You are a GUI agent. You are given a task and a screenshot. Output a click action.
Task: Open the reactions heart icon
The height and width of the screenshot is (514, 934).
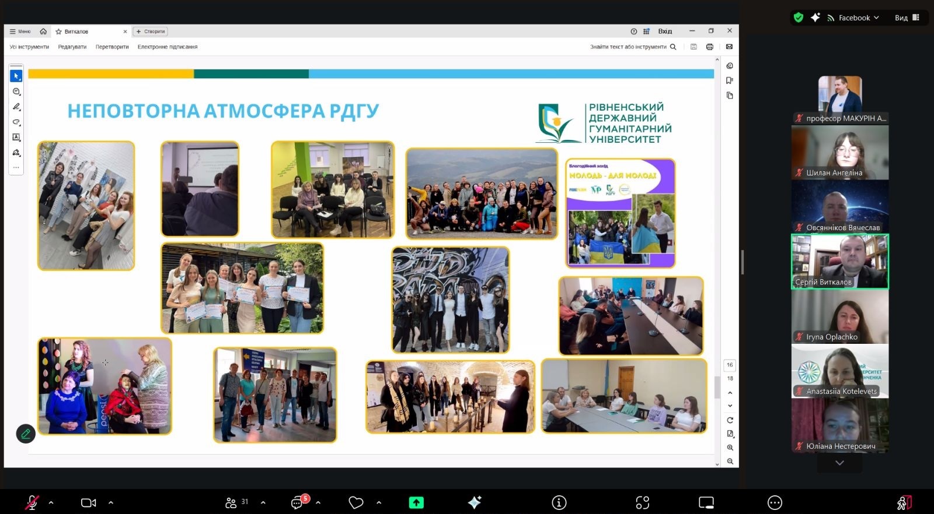click(356, 502)
